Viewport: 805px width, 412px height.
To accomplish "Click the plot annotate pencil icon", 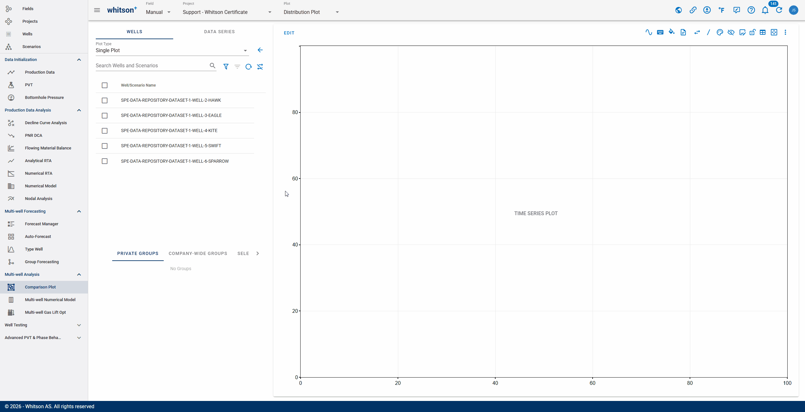I will [x=742, y=32].
